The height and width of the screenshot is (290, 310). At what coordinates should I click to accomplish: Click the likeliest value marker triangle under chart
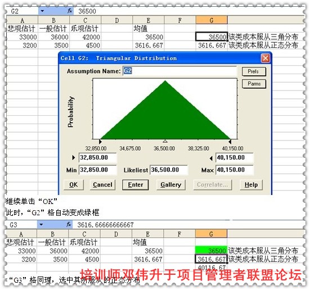pos(165,141)
